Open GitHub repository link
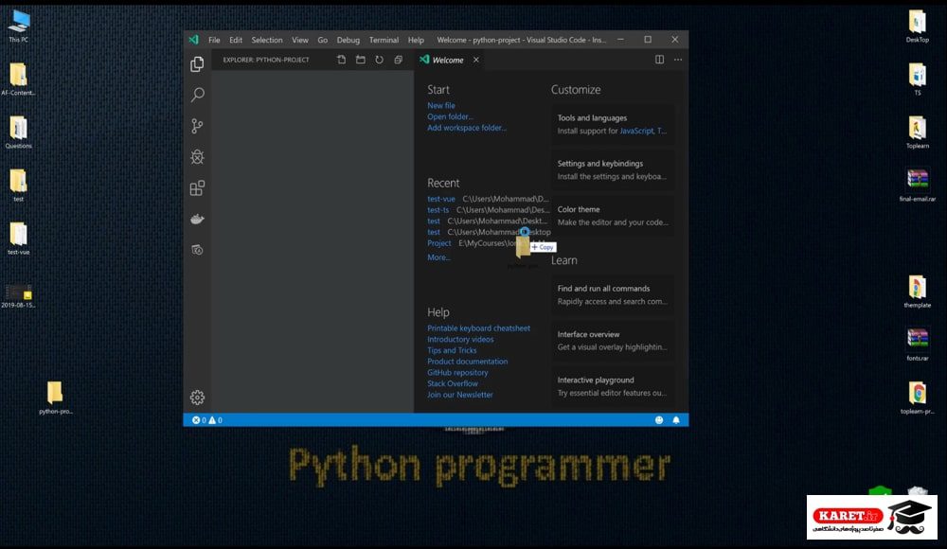 (x=457, y=372)
